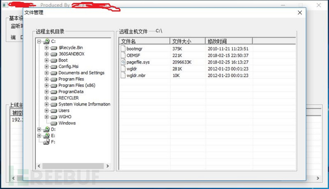Click the 375K file size cell
329x189 pixels.
[x=177, y=49]
